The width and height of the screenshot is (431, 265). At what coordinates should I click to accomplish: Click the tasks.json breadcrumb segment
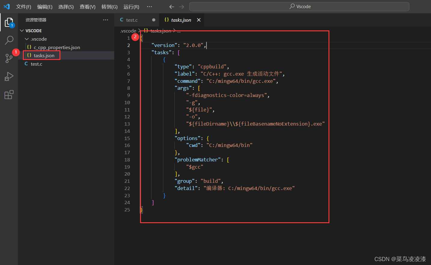point(160,31)
